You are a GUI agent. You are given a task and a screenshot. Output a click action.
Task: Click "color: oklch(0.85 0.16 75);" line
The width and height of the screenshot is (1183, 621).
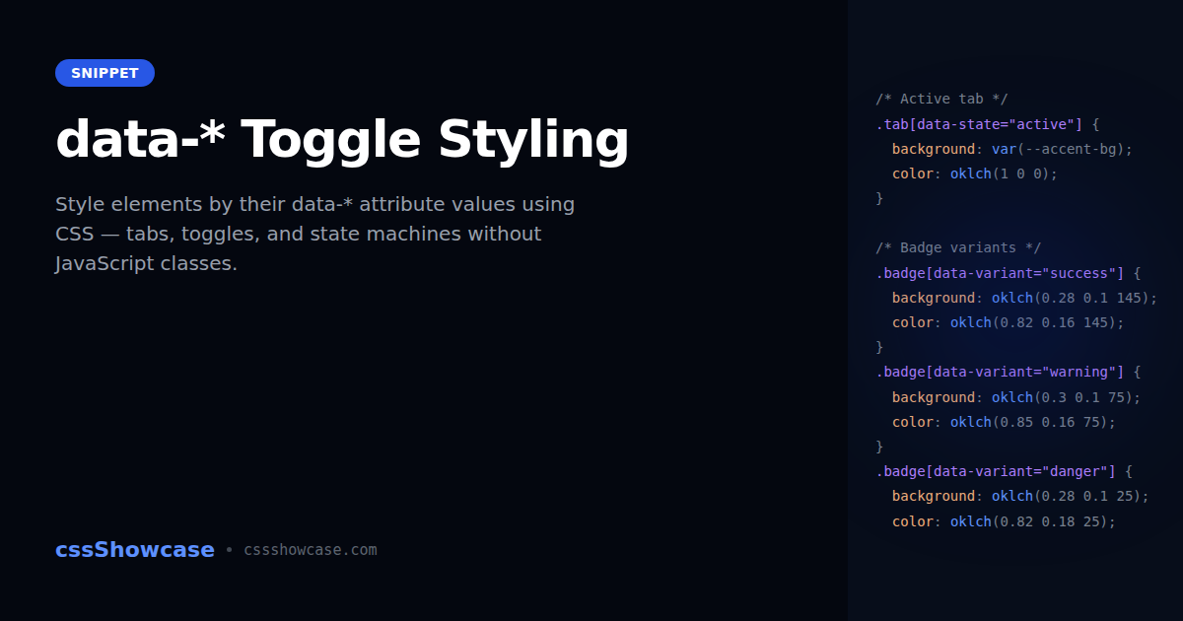[x=1004, y=422]
